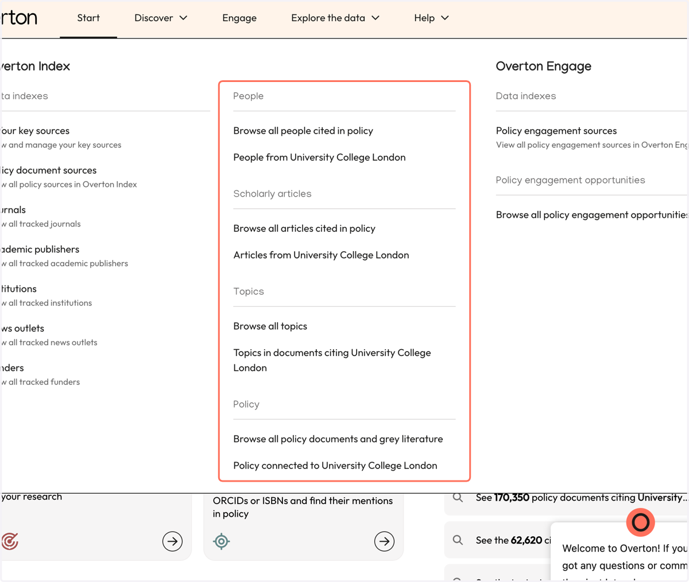
Task: Open the Journals index link
Action: tap(14, 210)
